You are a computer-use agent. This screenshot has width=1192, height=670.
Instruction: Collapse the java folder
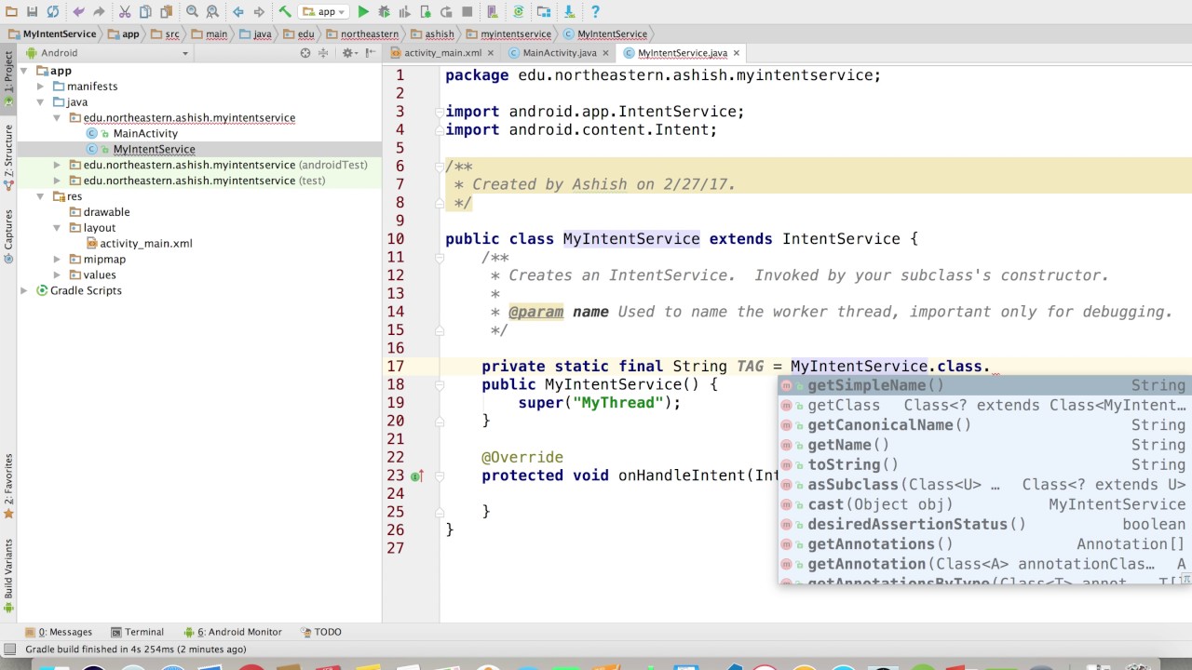[x=42, y=102]
